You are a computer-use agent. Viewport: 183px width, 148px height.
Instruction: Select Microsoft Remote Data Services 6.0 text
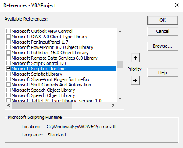coord(55,58)
